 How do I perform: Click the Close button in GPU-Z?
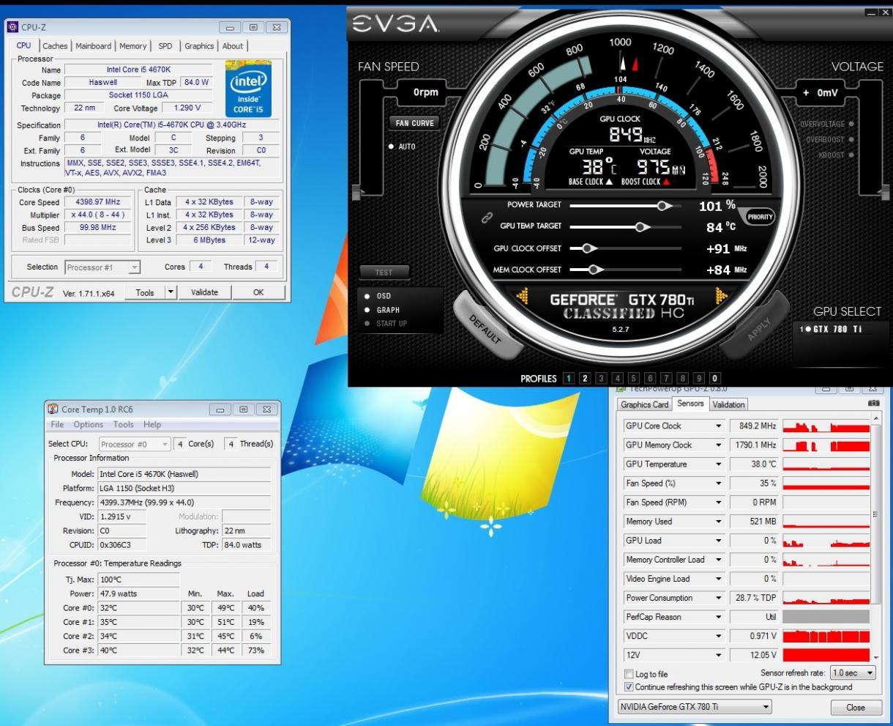coord(855,708)
